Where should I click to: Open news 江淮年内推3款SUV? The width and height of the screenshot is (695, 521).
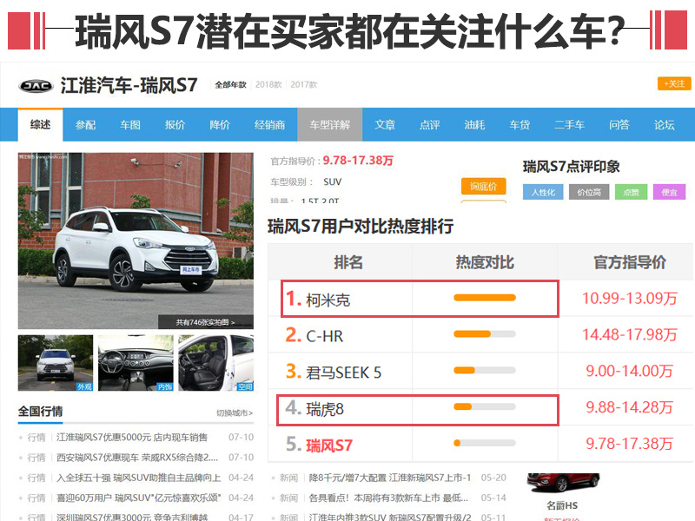point(390,517)
